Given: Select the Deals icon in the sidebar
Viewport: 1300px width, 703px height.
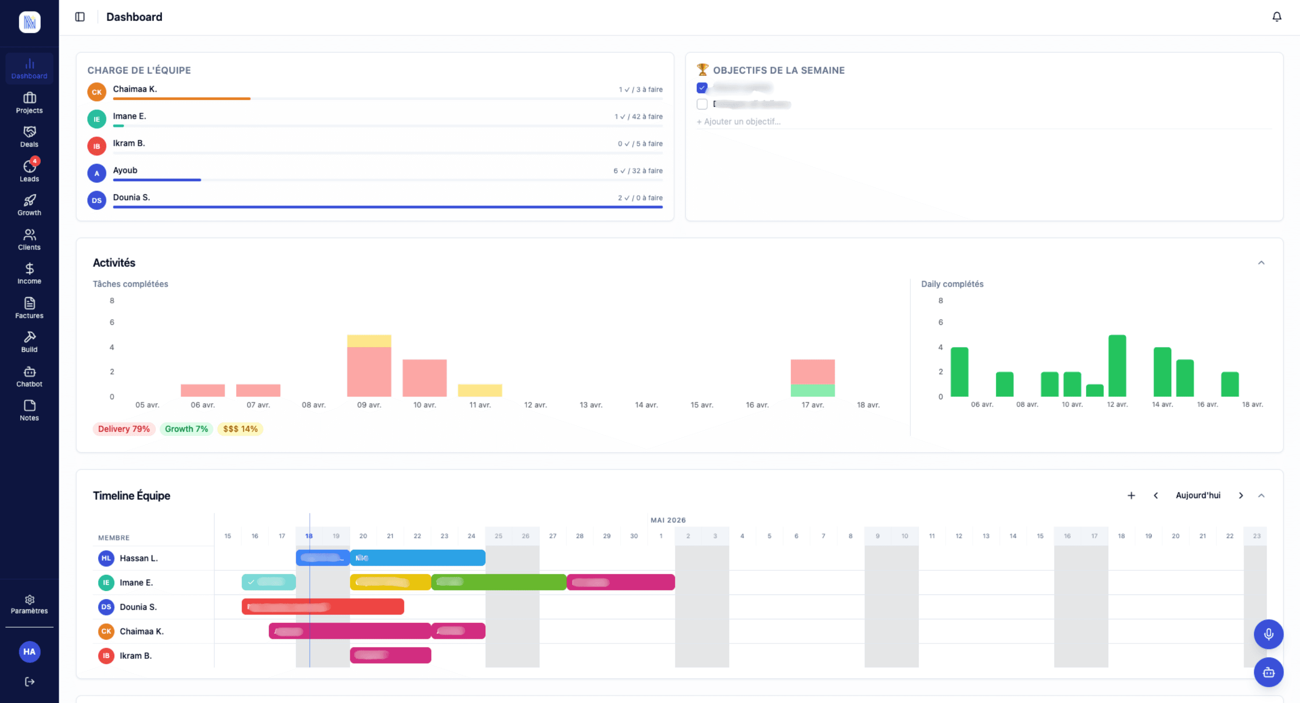Looking at the screenshot, I should [29, 136].
